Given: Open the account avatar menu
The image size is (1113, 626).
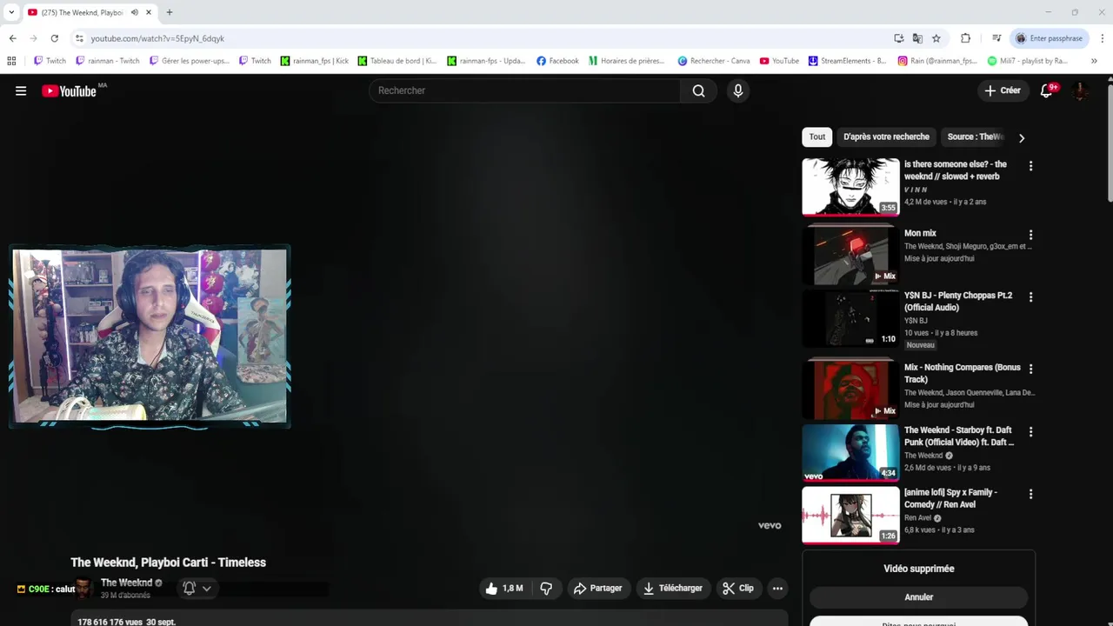Looking at the screenshot, I should [x=1080, y=90].
